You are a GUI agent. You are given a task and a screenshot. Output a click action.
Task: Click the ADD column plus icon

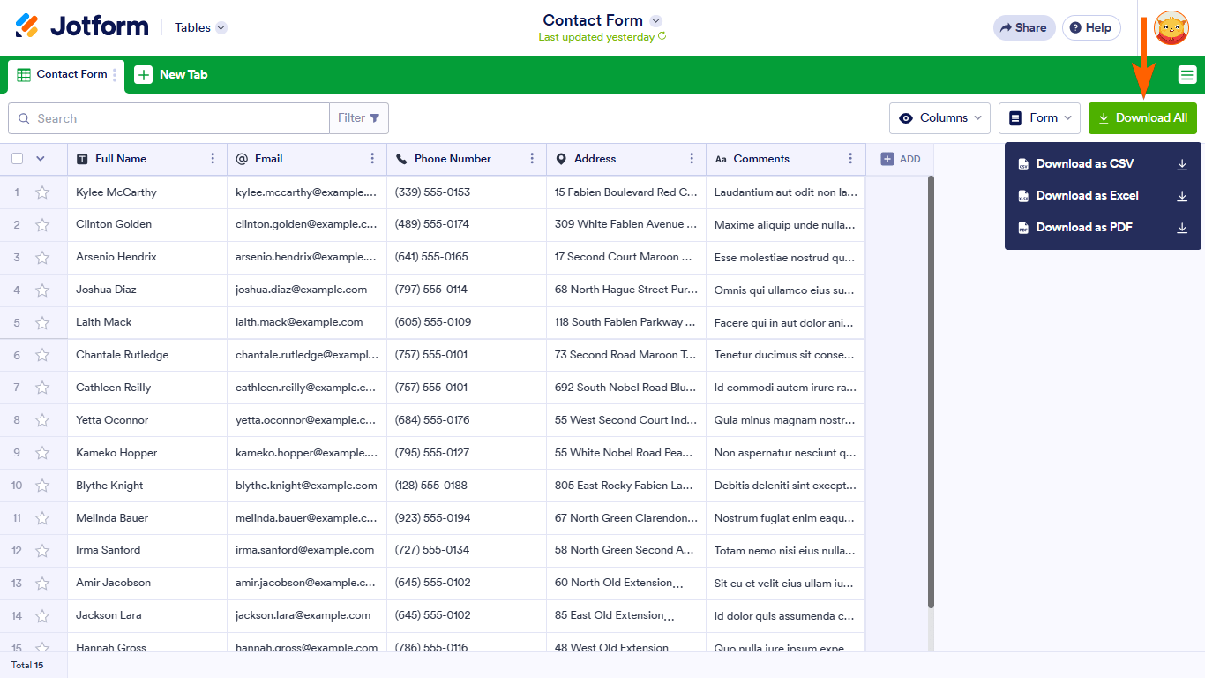[x=887, y=159]
